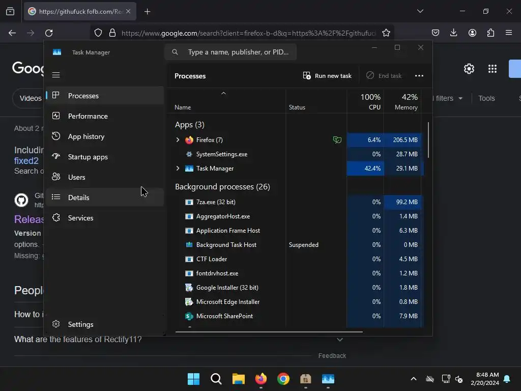Viewport: 521px width, 391px height.
Task: Open Google quick settings gear icon
Action: pos(469,69)
